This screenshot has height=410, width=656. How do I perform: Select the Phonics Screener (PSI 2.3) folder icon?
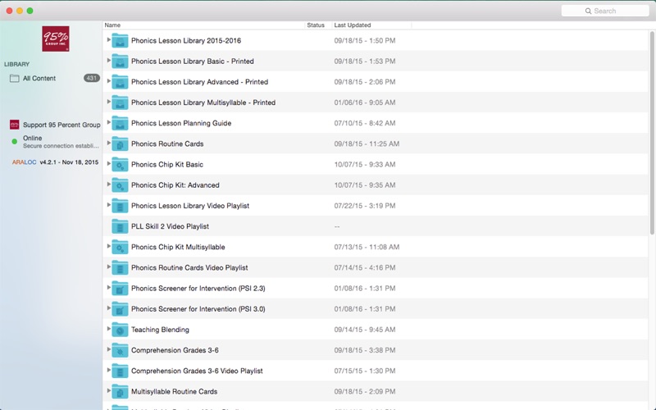pyautogui.click(x=120, y=289)
